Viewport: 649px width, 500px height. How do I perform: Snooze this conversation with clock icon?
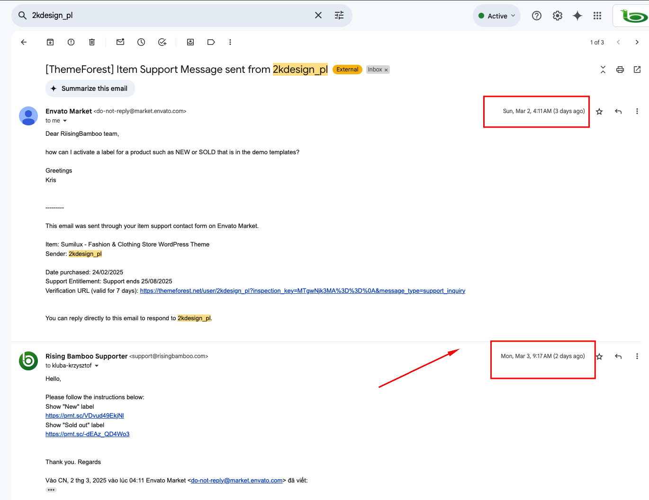(141, 42)
